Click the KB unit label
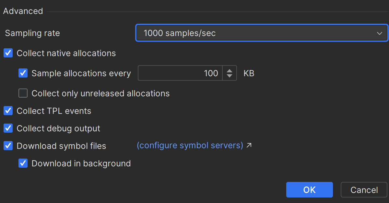Image resolution: width=389 pixels, height=203 pixels. (x=249, y=73)
